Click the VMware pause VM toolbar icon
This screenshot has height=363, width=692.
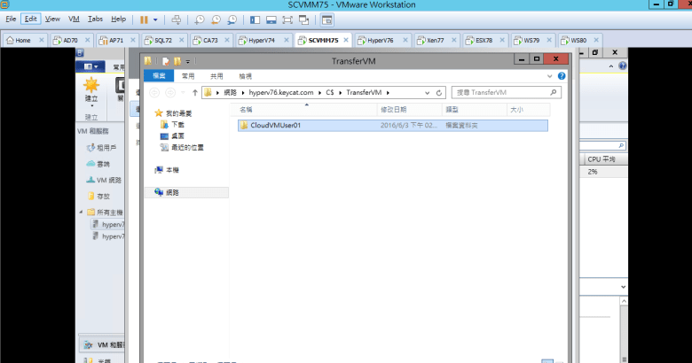pyautogui.click(x=143, y=19)
